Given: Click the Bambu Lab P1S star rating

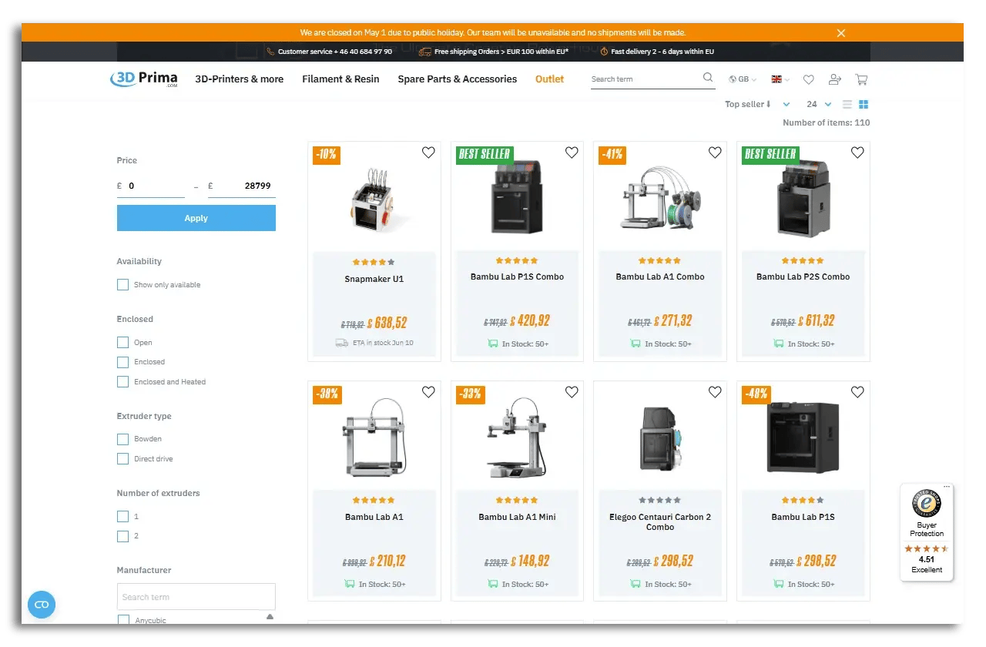Looking at the screenshot, I should (x=803, y=500).
